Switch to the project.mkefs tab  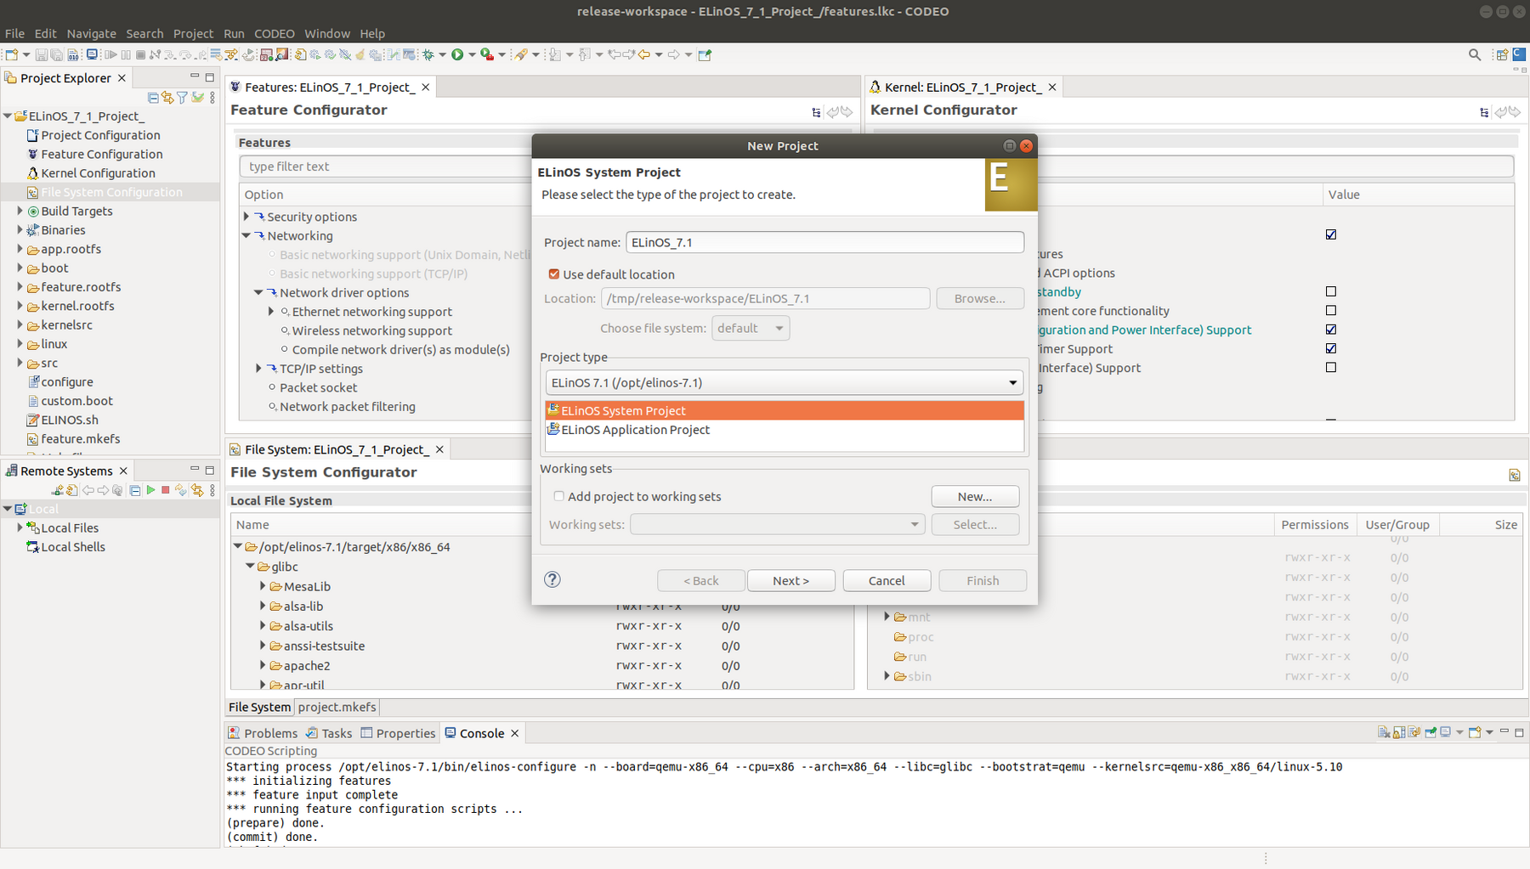pyautogui.click(x=337, y=707)
